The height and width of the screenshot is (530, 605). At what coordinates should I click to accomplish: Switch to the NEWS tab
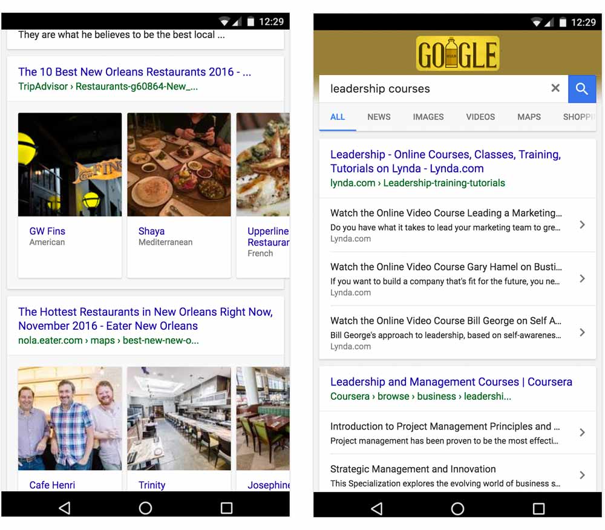point(379,117)
